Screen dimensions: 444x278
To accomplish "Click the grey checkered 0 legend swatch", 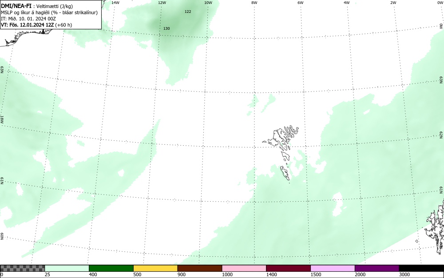I will pyautogui.click(x=22, y=268).
